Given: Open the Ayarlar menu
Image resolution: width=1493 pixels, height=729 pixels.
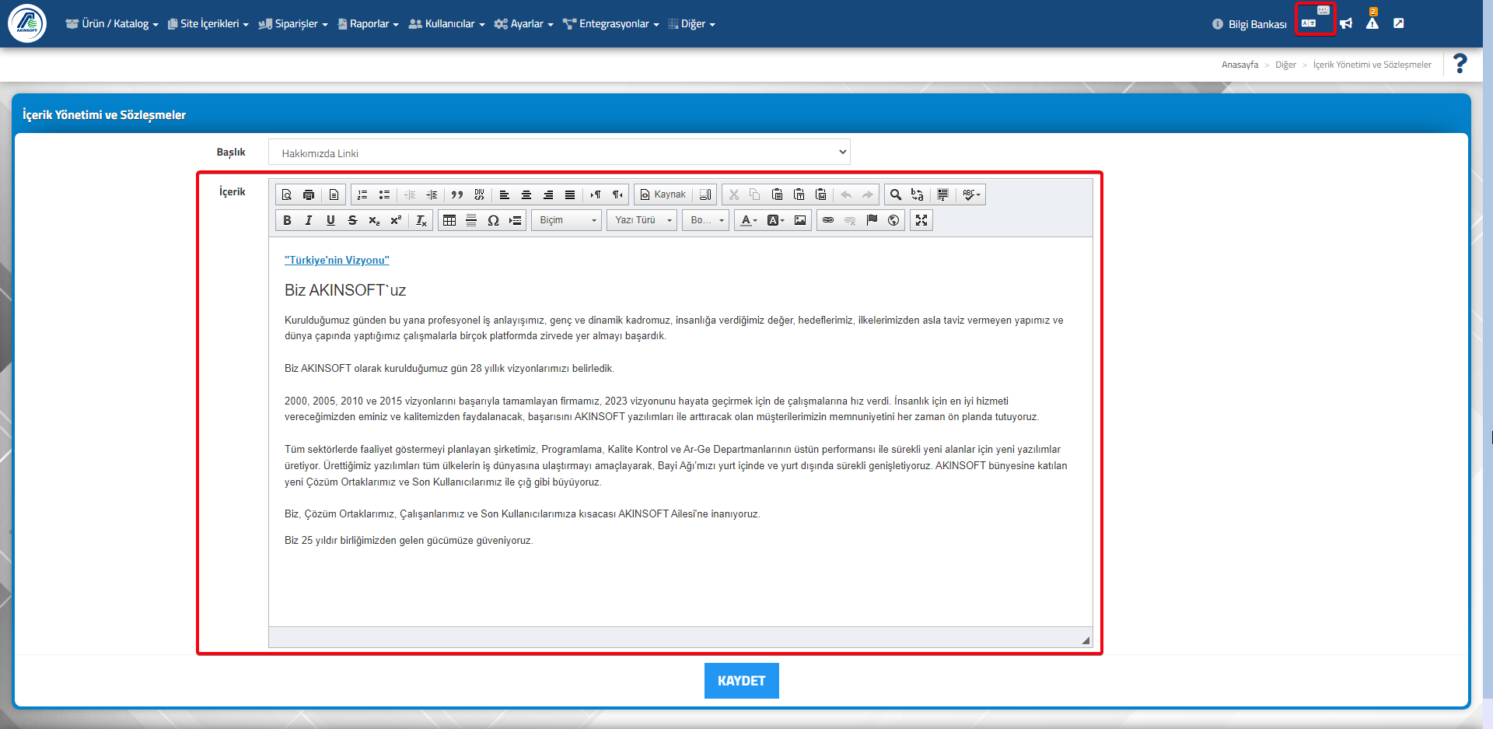Looking at the screenshot, I should click(523, 24).
